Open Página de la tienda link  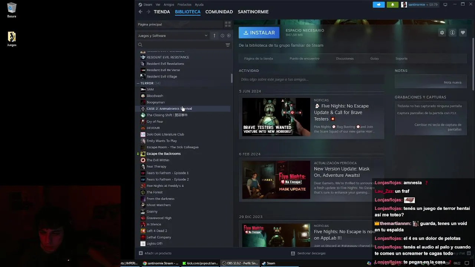pyautogui.click(x=258, y=59)
